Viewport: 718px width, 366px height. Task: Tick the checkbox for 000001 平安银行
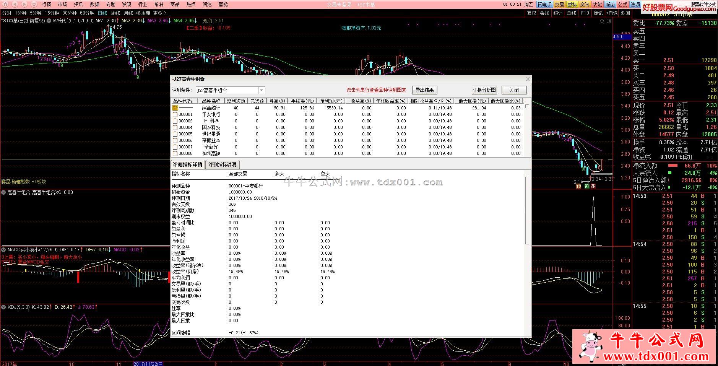click(175, 114)
